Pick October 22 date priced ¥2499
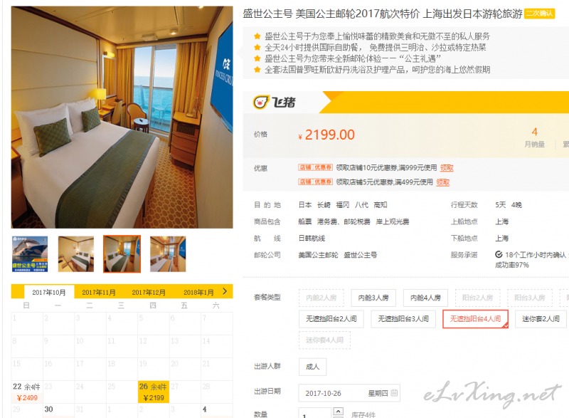Viewport: 569px width, 418px height. [27, 392]
